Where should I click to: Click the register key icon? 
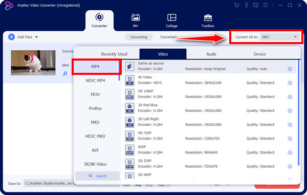tap(246, 5)
